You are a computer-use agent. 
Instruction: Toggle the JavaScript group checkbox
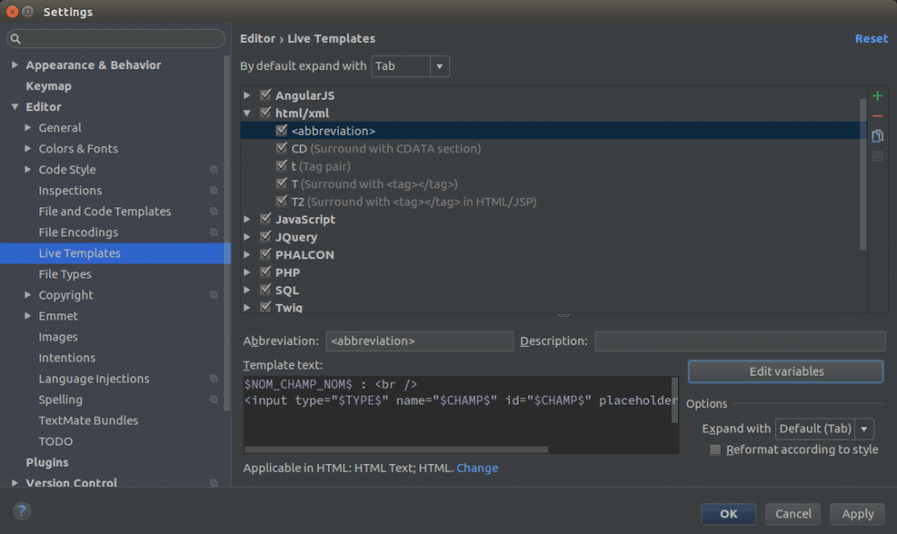click(265, 219)
